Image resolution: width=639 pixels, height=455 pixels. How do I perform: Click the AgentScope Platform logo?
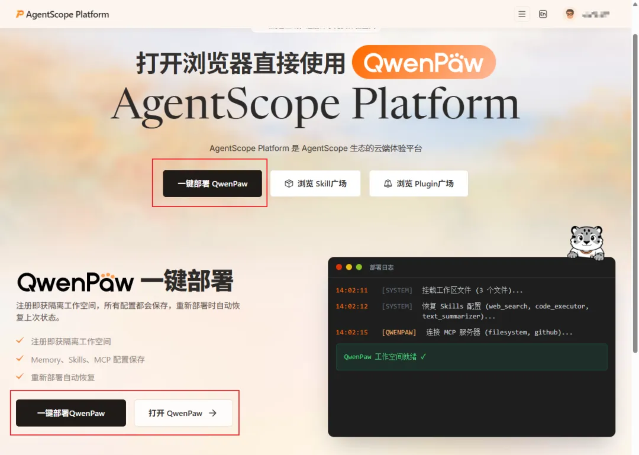point(62,14)
